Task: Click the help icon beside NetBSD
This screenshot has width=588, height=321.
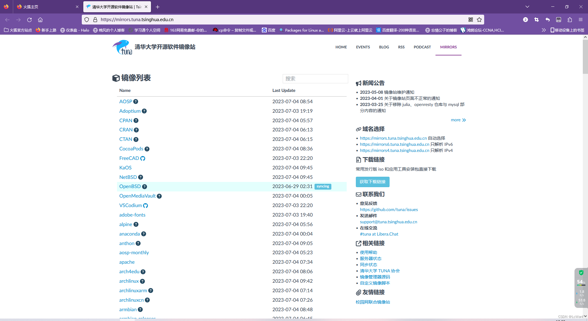Action: coord(141,177)
